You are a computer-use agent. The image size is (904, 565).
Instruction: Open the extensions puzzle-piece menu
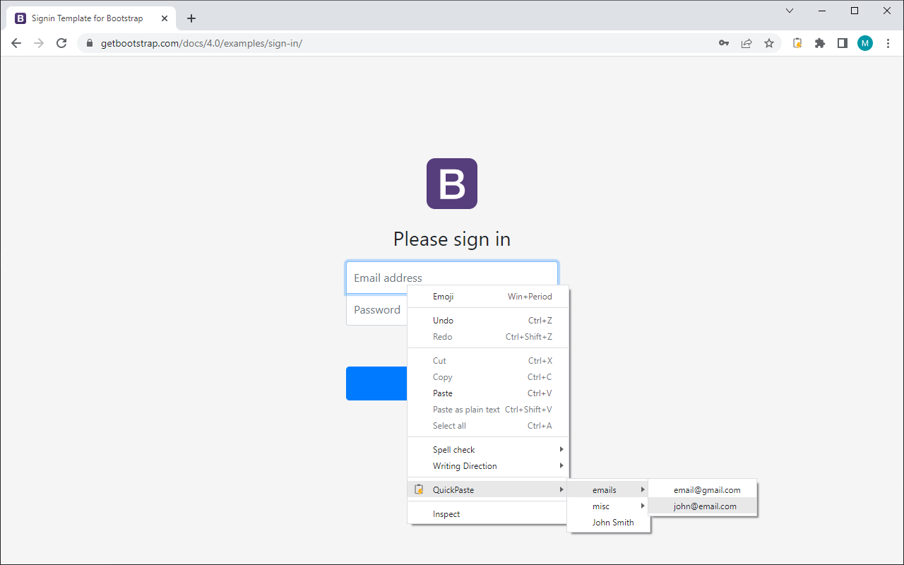point(819,43)
